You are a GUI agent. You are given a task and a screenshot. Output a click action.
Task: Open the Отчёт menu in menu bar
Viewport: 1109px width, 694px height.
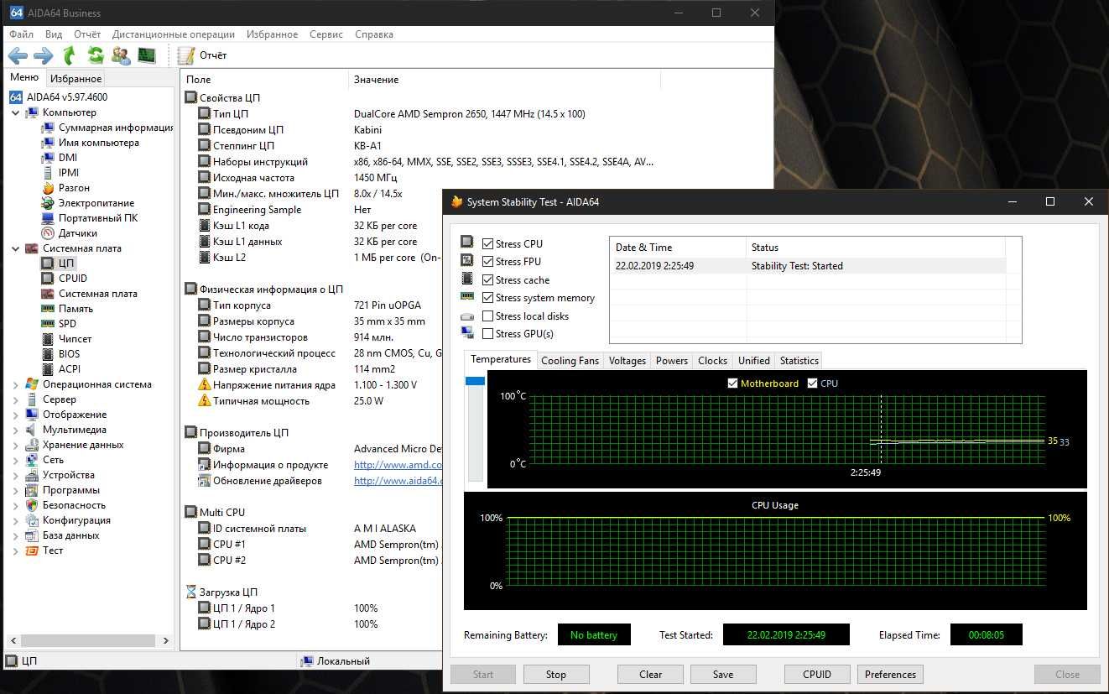pyautogui.click(x=87, y=34)
